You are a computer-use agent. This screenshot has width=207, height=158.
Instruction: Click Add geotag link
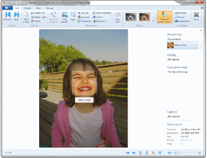coord(173,59)
